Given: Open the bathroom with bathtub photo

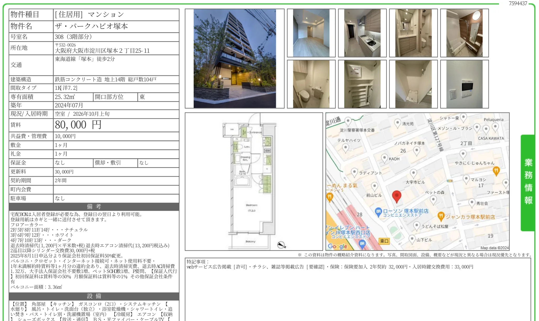Looking at the screenshot, I should (x=464, y=33).
